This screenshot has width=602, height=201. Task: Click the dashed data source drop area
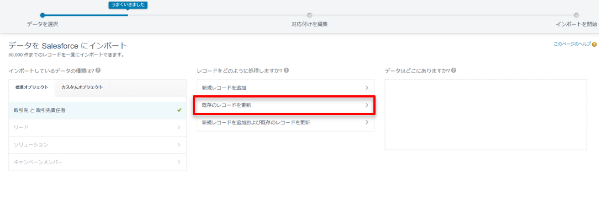point(485,115)
